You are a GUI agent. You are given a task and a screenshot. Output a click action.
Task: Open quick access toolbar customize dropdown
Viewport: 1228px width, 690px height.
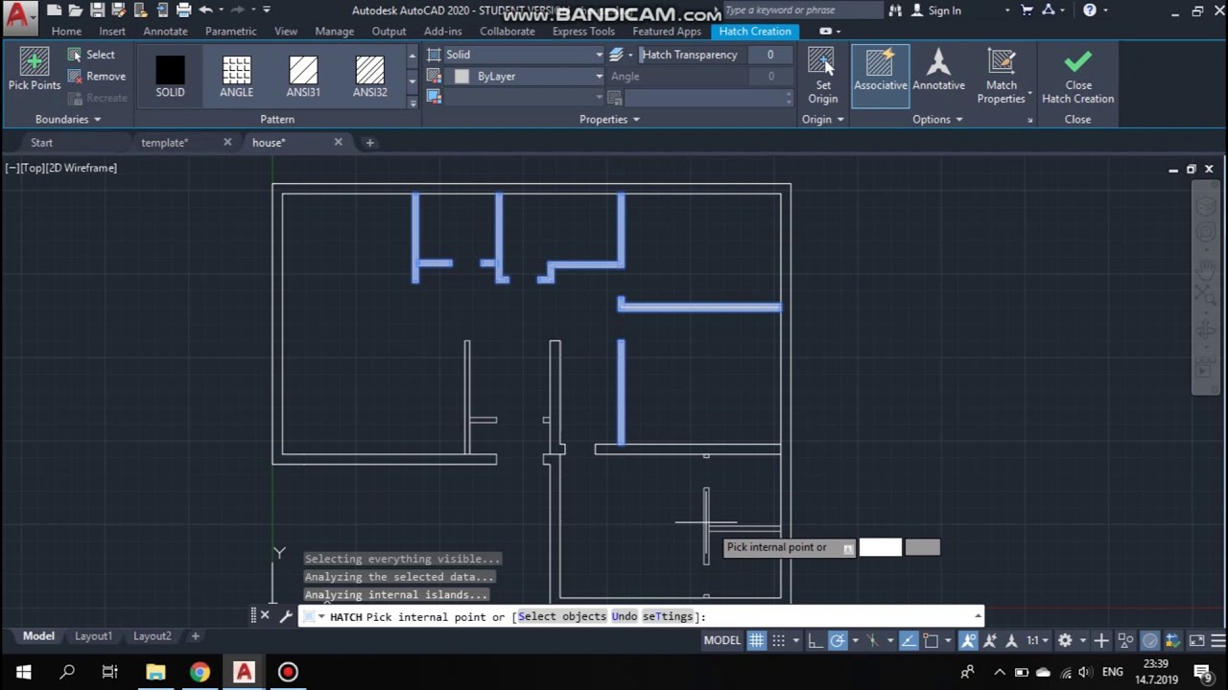point(266,11)
